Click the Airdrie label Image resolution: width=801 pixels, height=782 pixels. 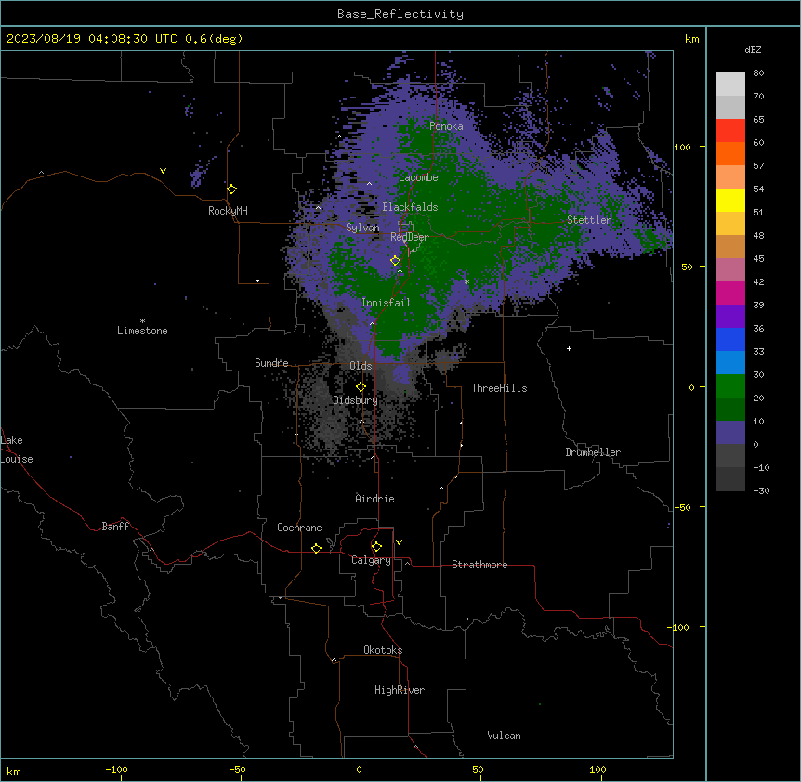(x=375, y=499)
